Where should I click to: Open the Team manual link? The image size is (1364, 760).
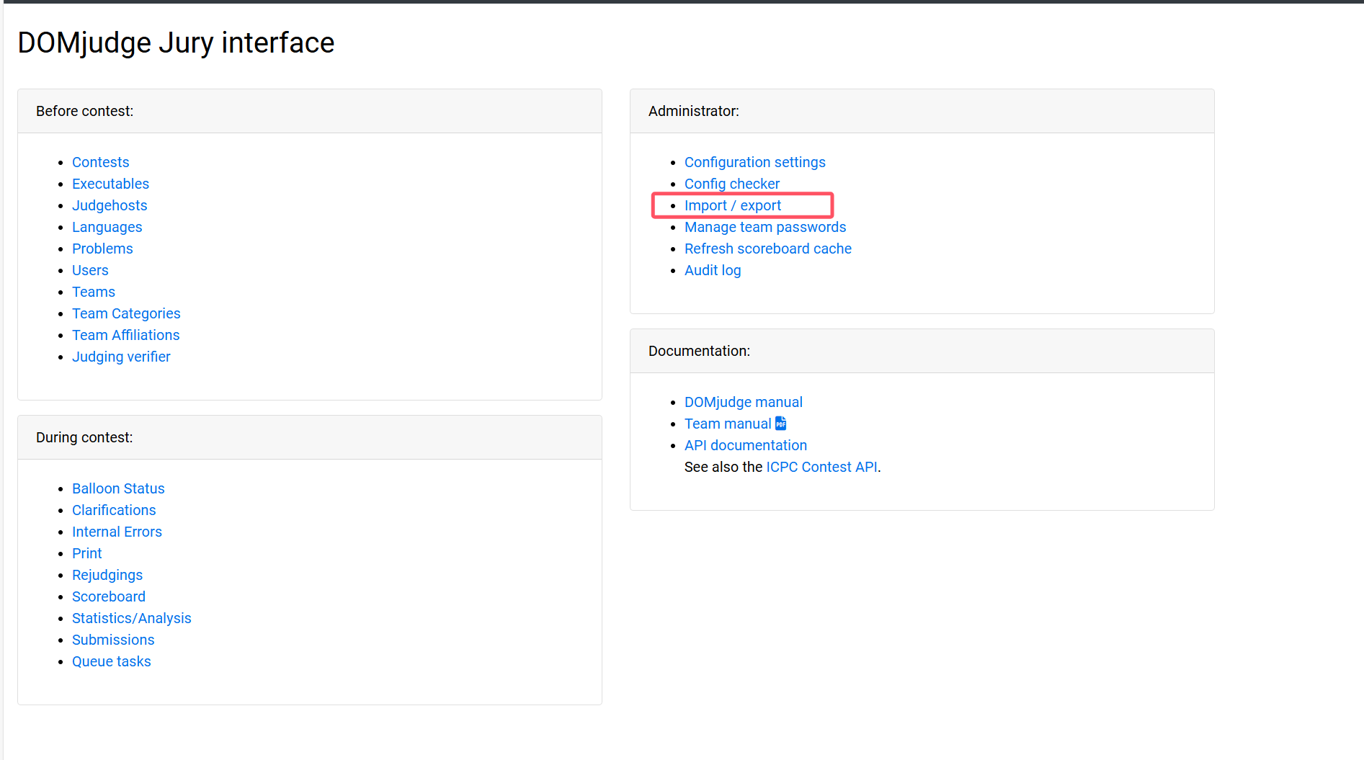[728, 424]
